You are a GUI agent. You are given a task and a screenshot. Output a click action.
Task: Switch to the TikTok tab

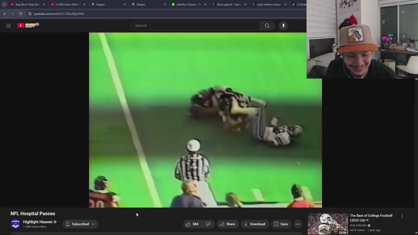click(x=298, y=5)
